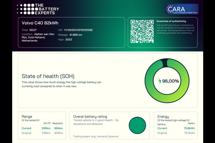
Task: Click the 'Energy' card heading
Action: 163,117
